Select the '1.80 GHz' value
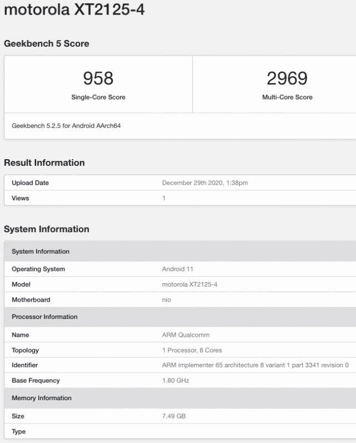Viewport: 356px width, 443px height. 176,381
